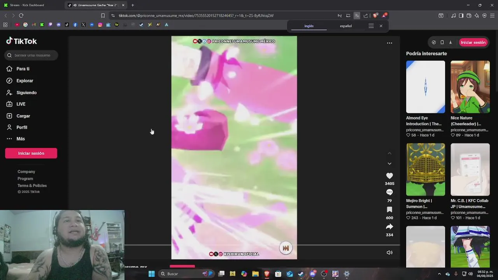This screenshot has width=498, height=280.
Task: Open the Discord bookmark
Action: point(59,24)
